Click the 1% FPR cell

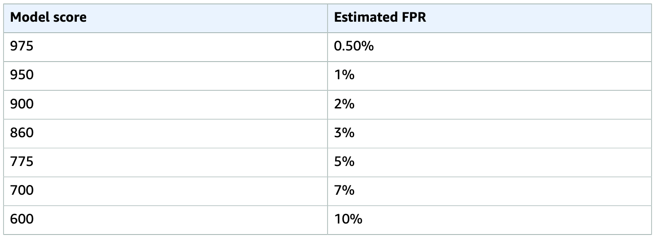490,75
